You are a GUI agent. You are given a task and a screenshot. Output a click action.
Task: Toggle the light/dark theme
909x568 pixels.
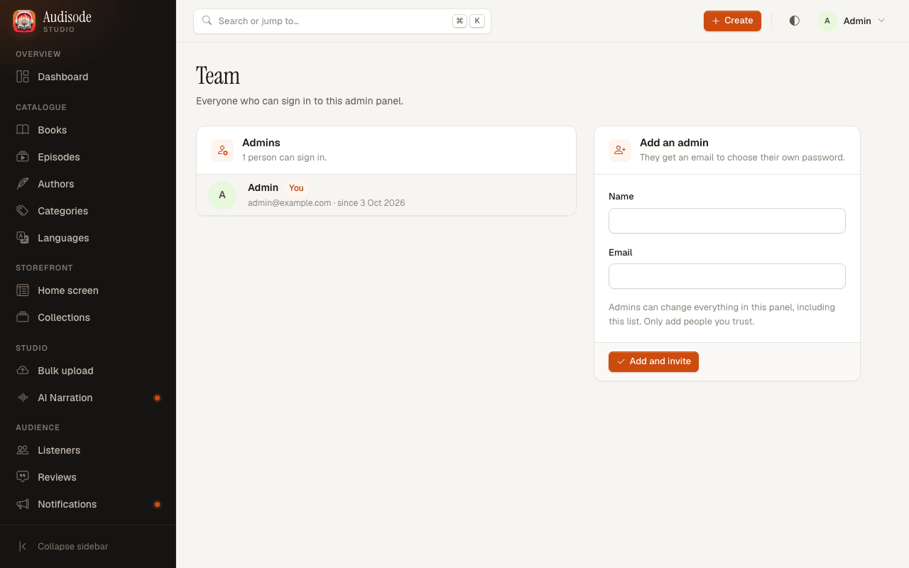click(x=794, y=21)
